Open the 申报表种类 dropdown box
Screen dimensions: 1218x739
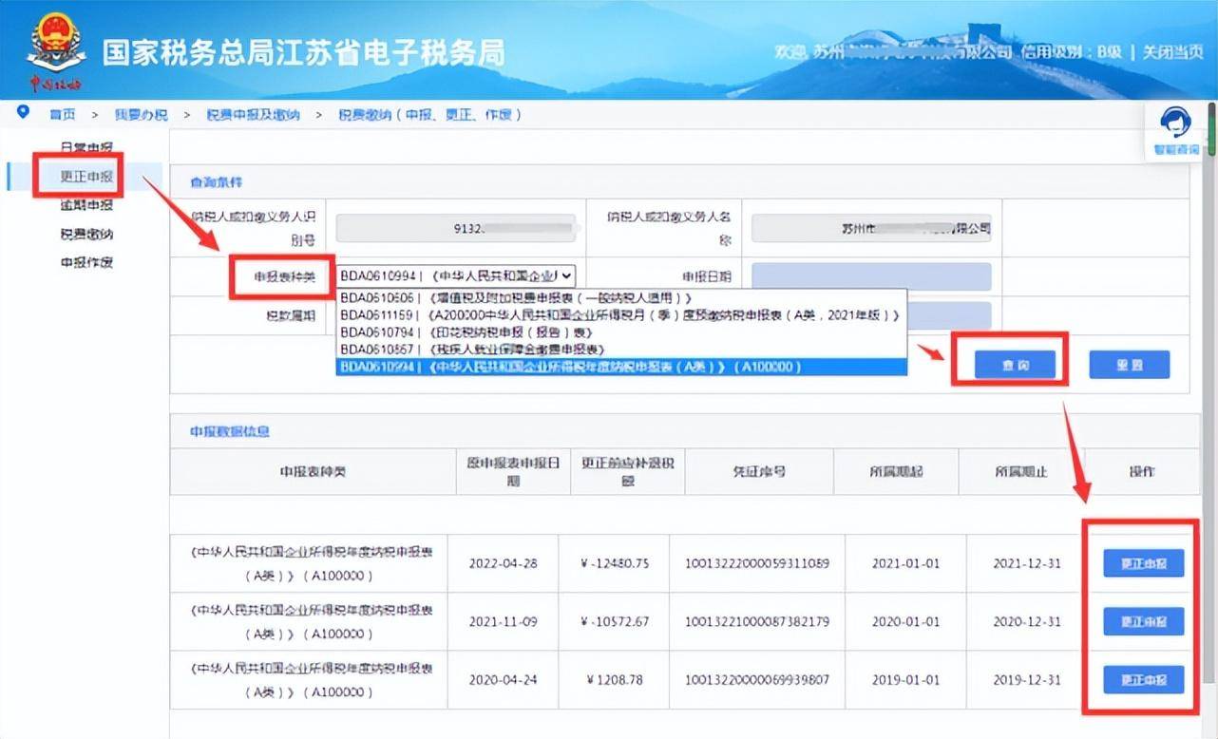[x=456, y=275]
